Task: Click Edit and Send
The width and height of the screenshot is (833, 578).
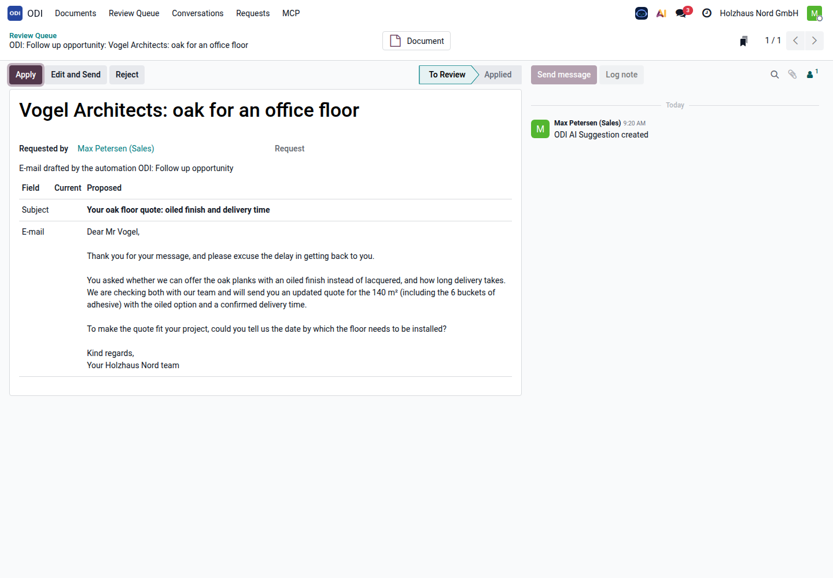Action: point(76,75)
